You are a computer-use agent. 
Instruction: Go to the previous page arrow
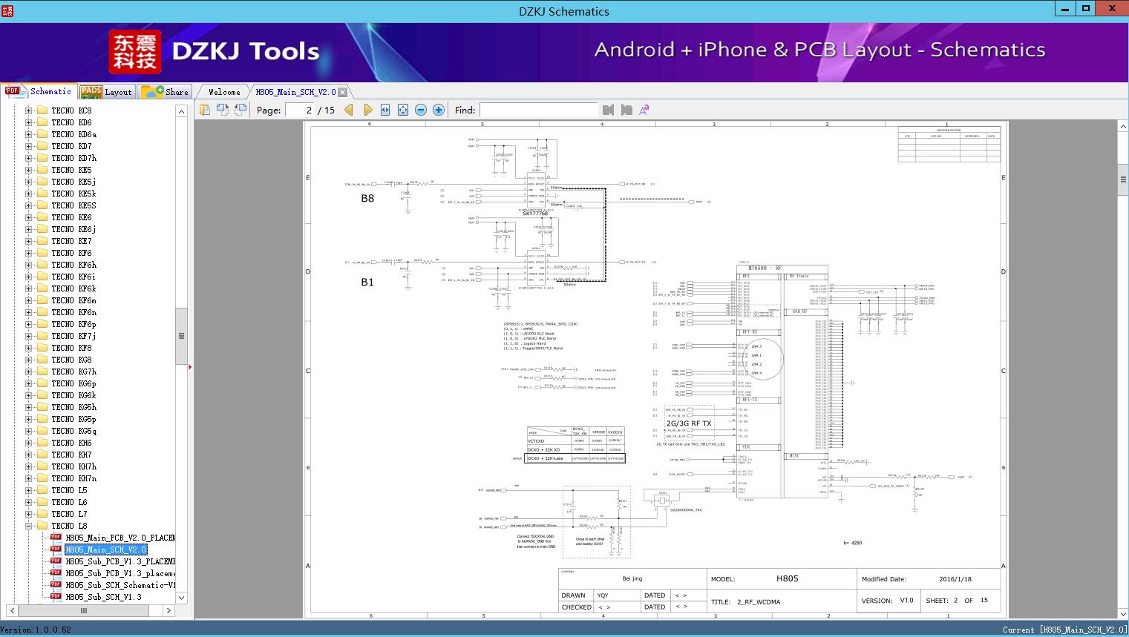click(349, 110)
